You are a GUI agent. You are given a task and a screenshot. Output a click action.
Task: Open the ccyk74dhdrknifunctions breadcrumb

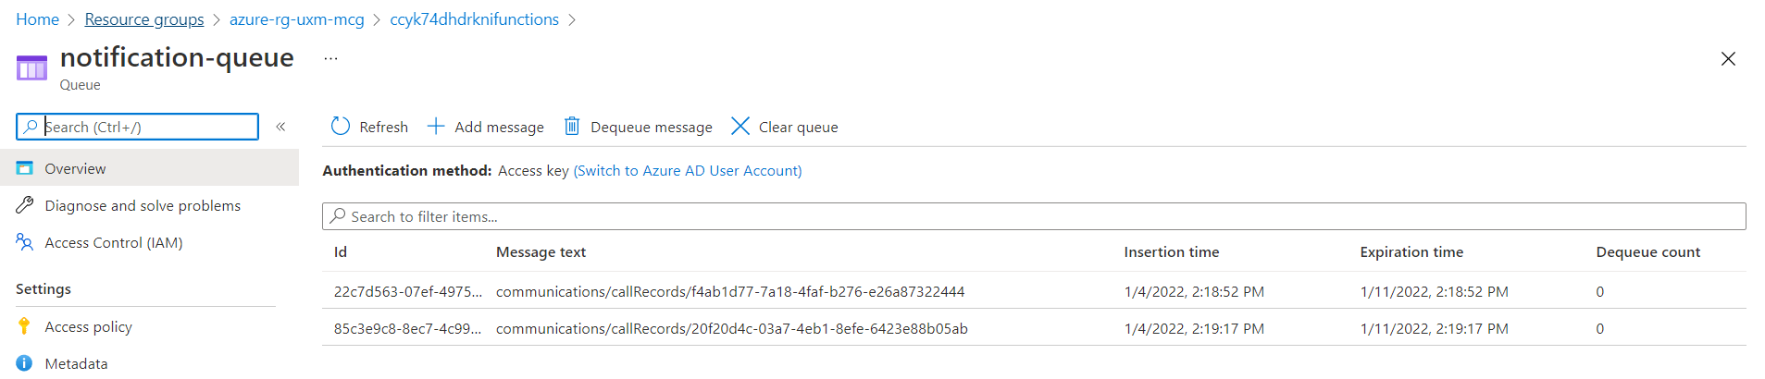[x=474, y=19]
